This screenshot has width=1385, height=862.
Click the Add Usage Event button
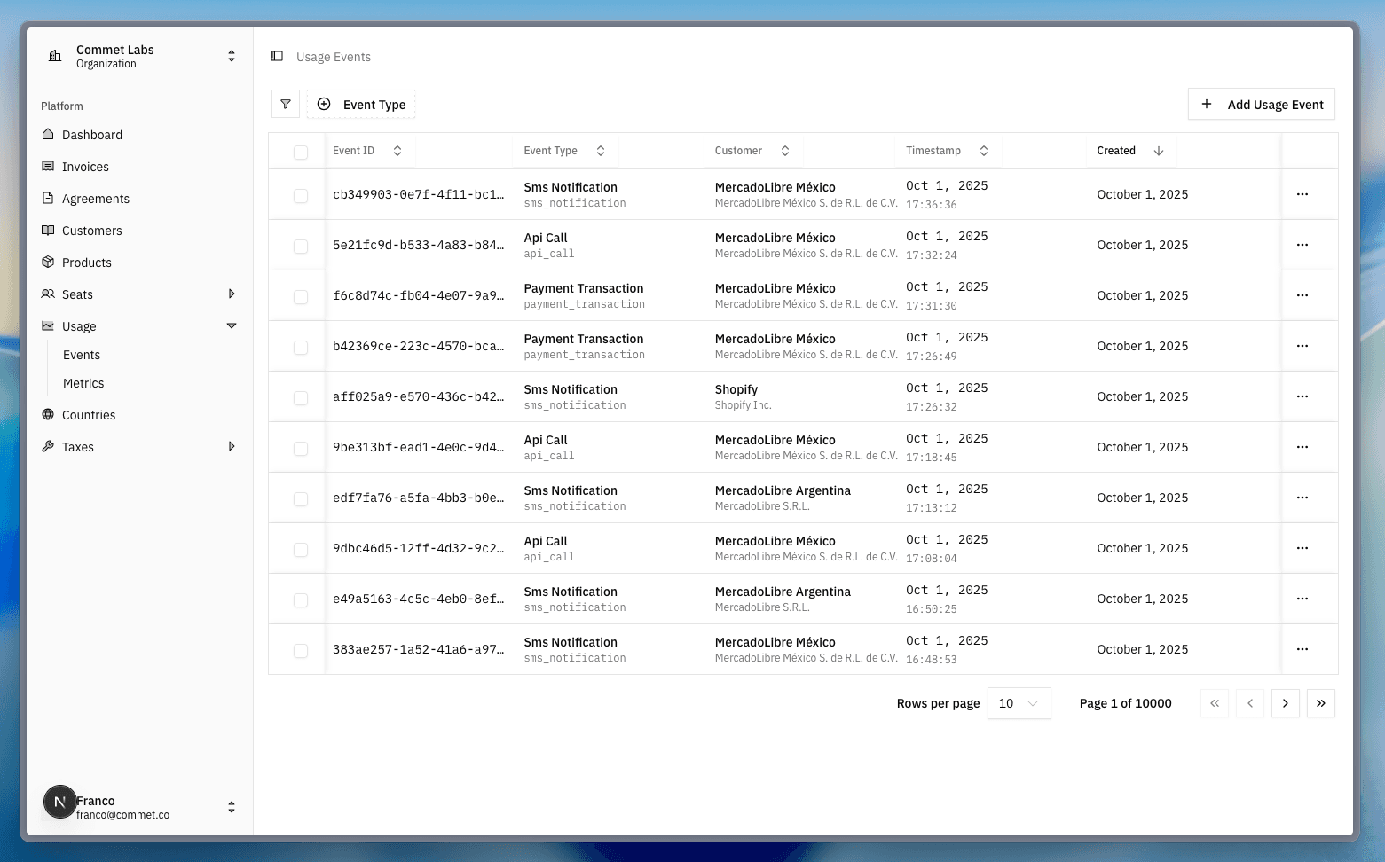[1261, 104]
